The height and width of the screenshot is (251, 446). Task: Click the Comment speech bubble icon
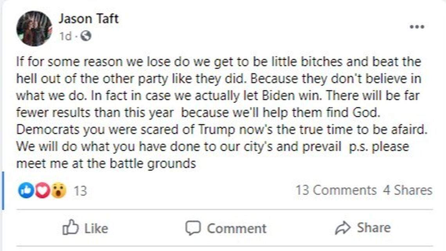coord(194,228)
